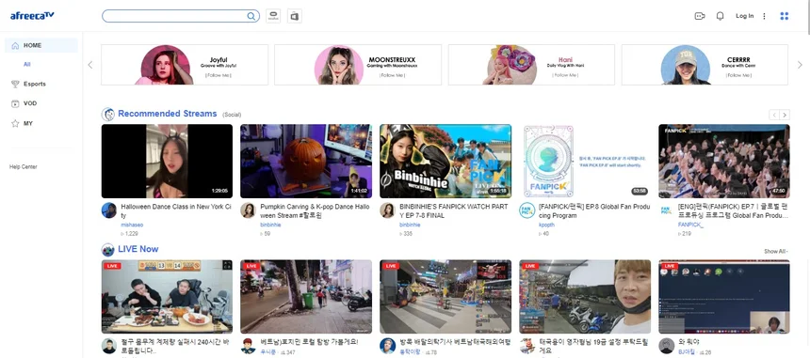
Task: Open the notifications bell
Action: (x=721, y=16)
